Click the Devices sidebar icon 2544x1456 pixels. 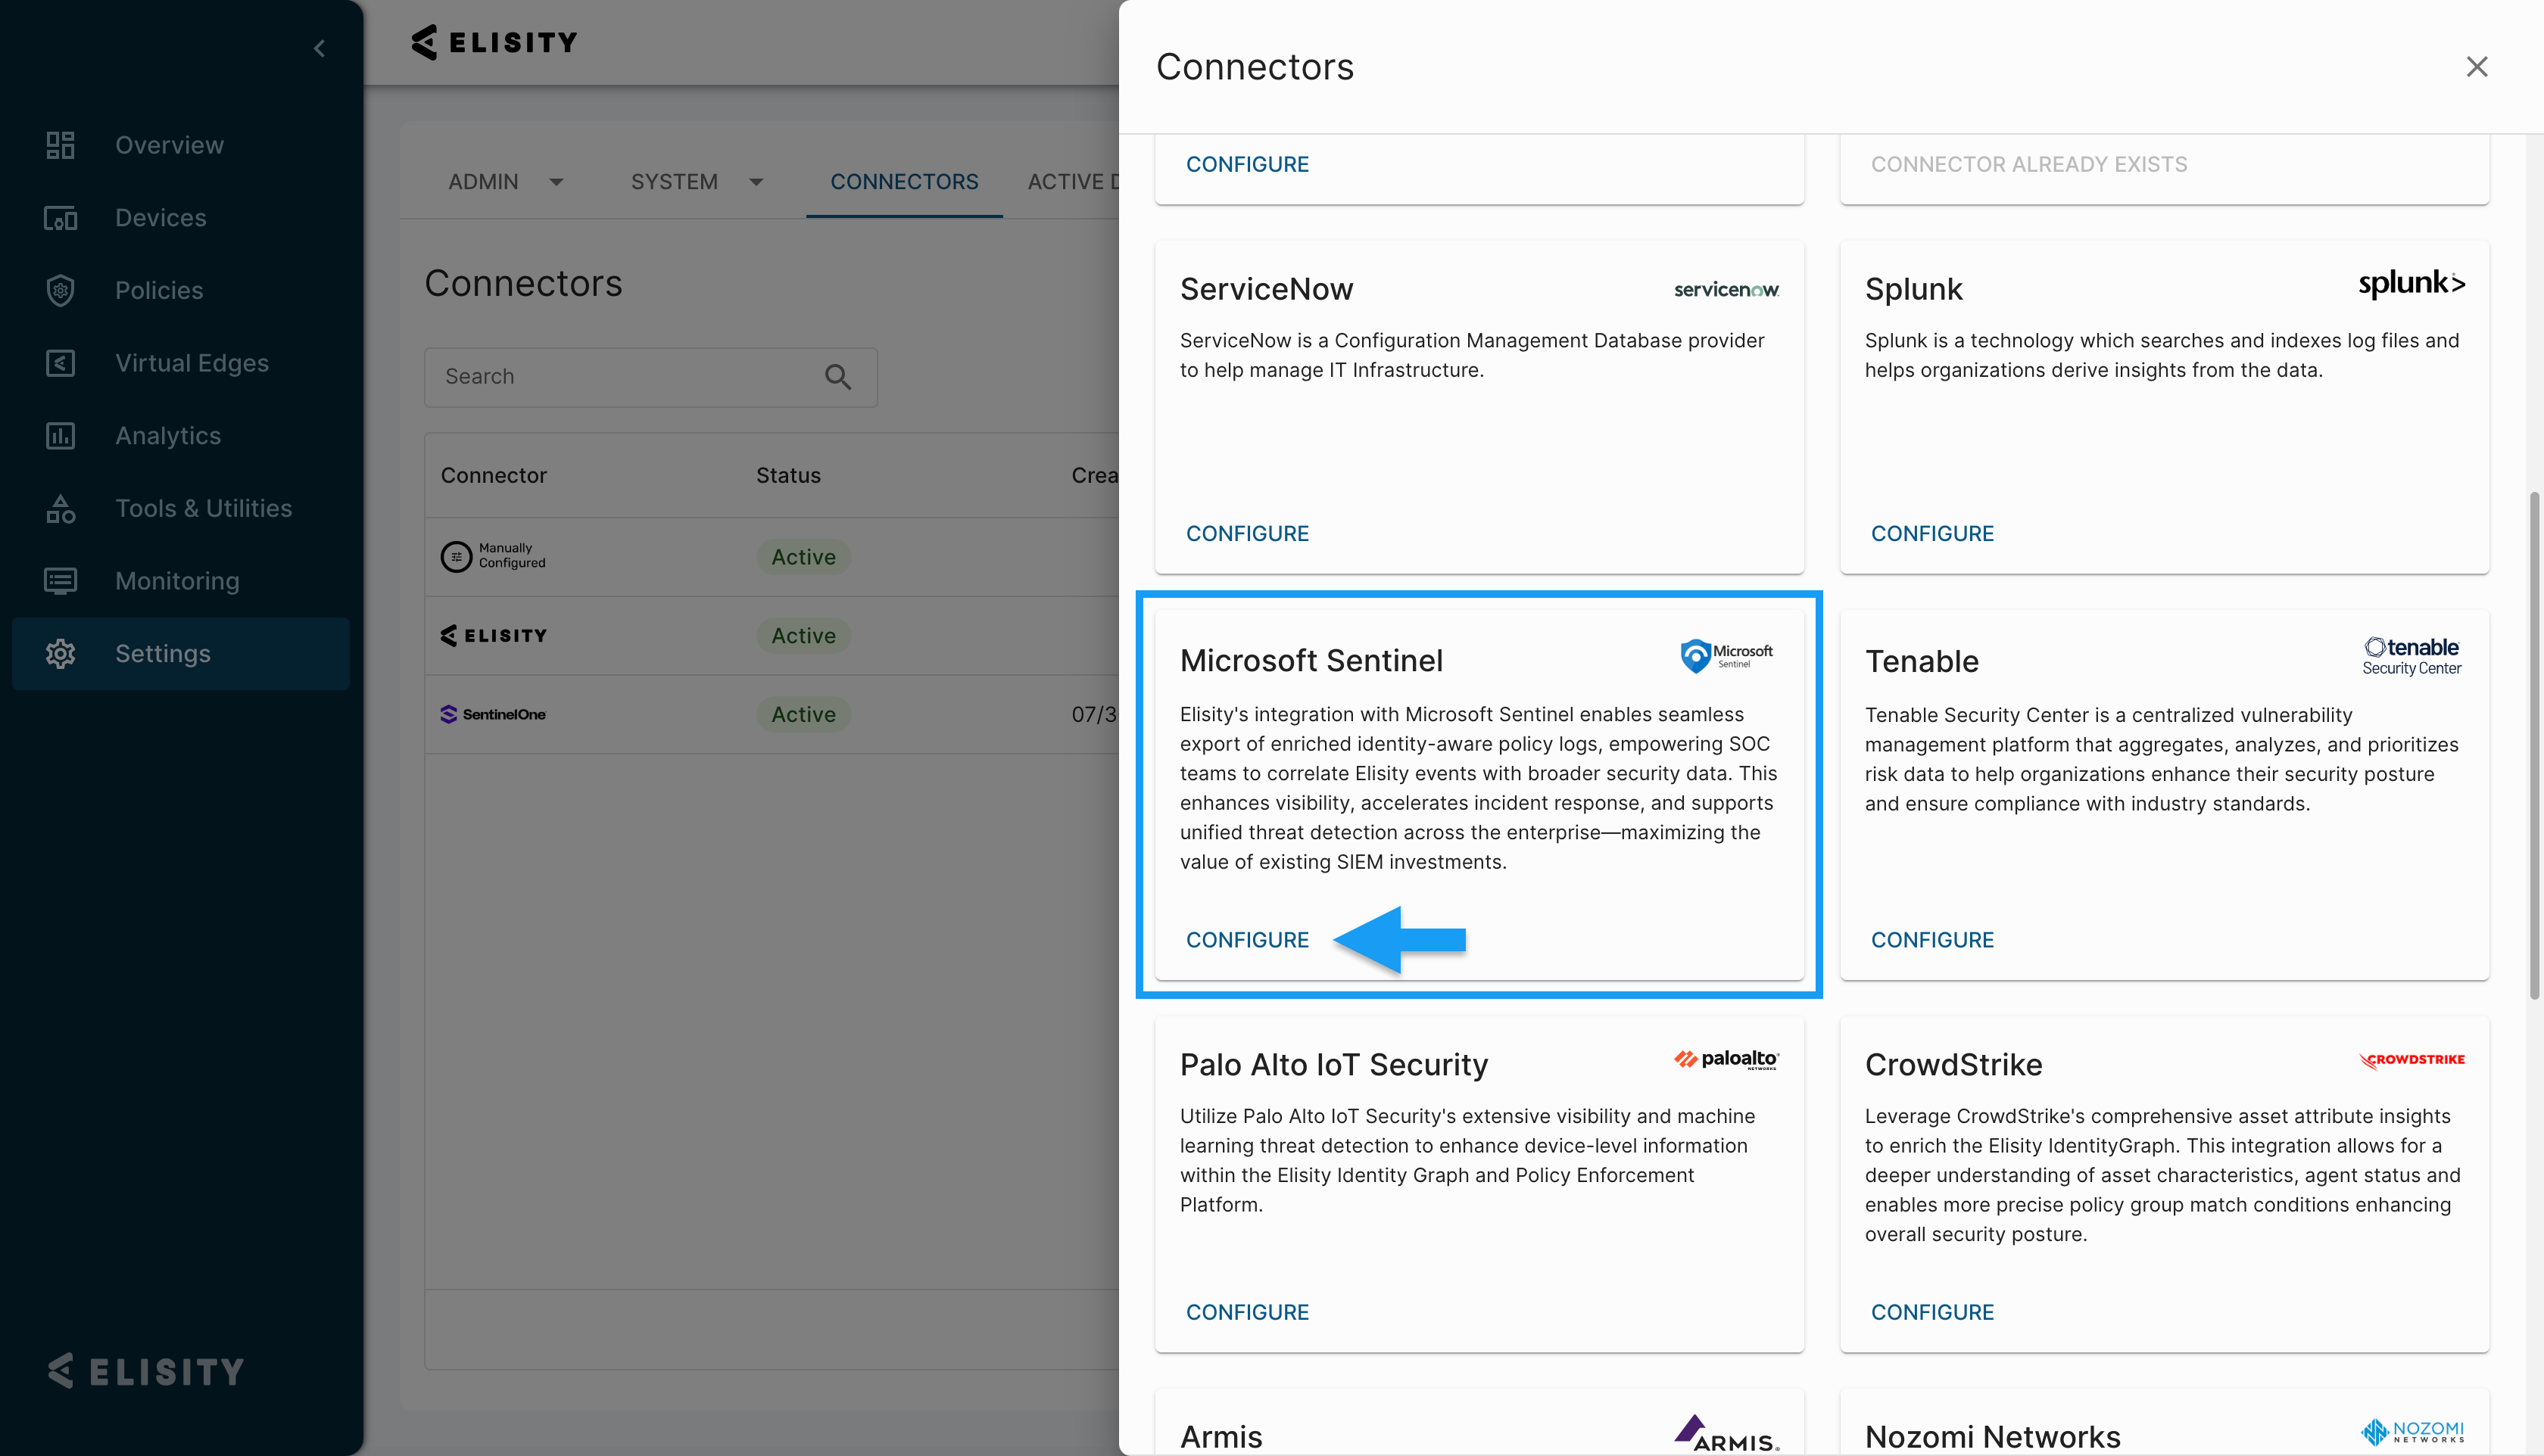pos(60,218)
